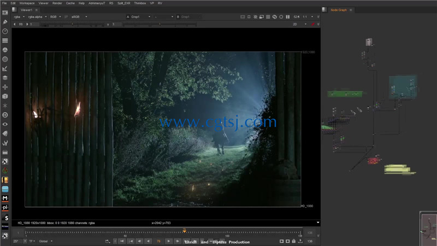Open the Image nodes menu in left toolbar
Screen dimensions: 437x246
[5, 13]
